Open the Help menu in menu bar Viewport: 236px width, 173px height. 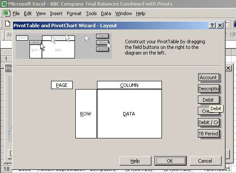pos(141,13)
